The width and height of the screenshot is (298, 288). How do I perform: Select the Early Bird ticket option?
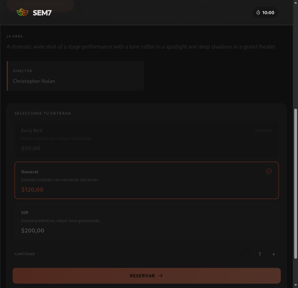pyautogui.click(x=147, y=139)
